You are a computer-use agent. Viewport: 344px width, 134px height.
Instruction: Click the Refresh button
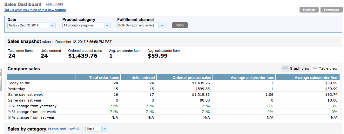point(309,10)
